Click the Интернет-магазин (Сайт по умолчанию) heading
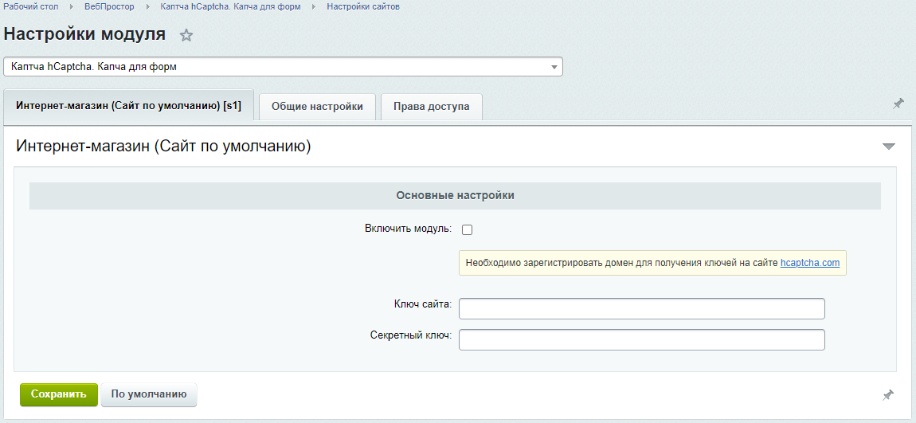This screenshot has height=423, width=916. (x=163, y=146)
